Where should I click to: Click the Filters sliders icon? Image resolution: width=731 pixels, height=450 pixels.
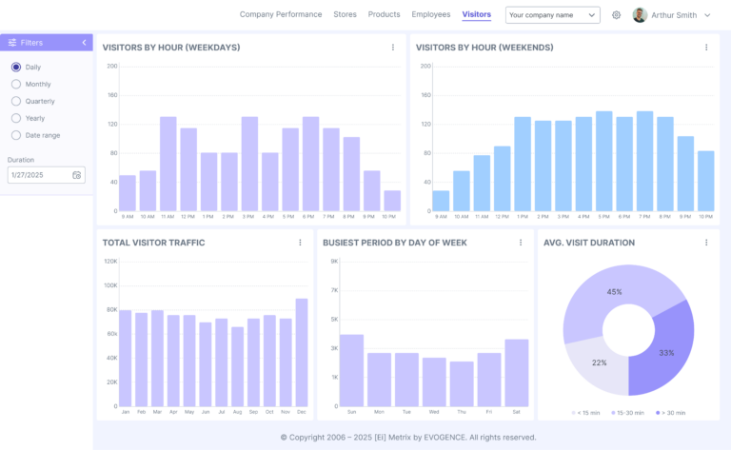point(12,43)
